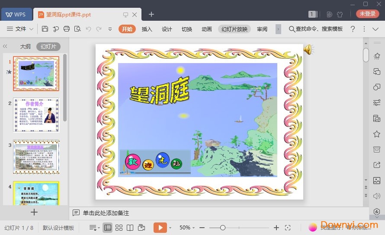Viewport: 385px width, 235px height.
Task: Click the search box 查找命令、搜索模板
Action: [x=315, y=29]
